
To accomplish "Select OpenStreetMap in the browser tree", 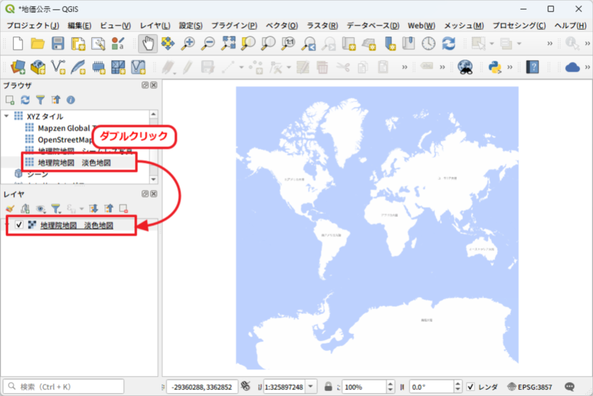I will tap(64, 139).
